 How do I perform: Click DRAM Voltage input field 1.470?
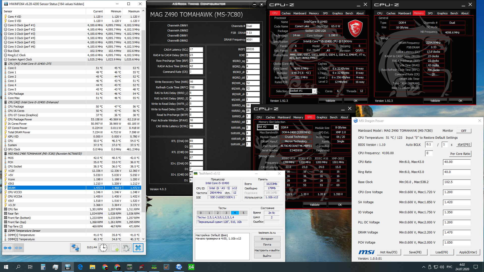(x=457, y=232)
